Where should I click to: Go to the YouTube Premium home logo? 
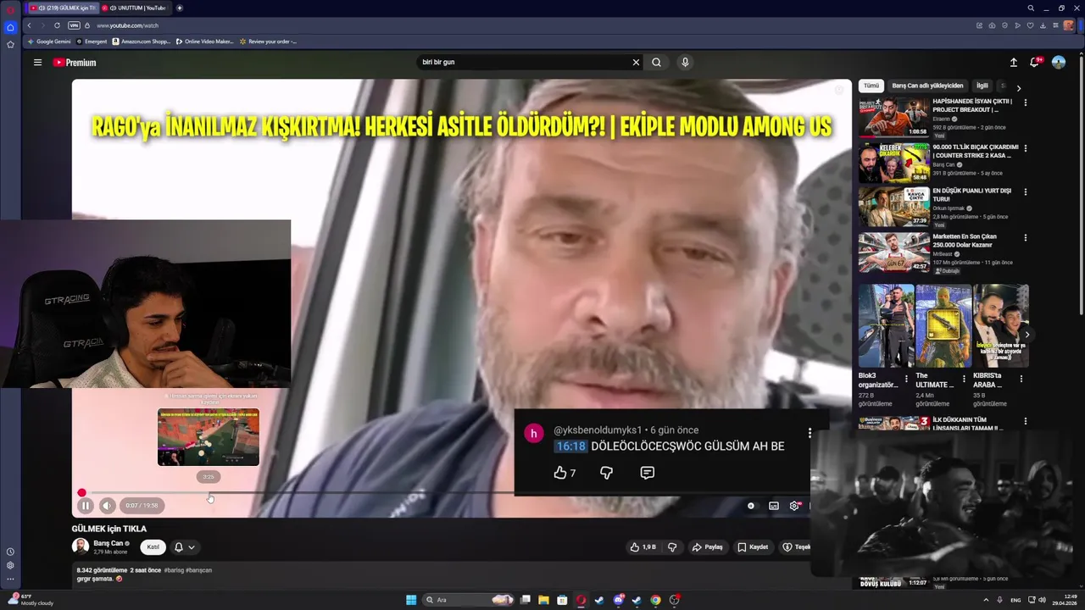(75, 63)
